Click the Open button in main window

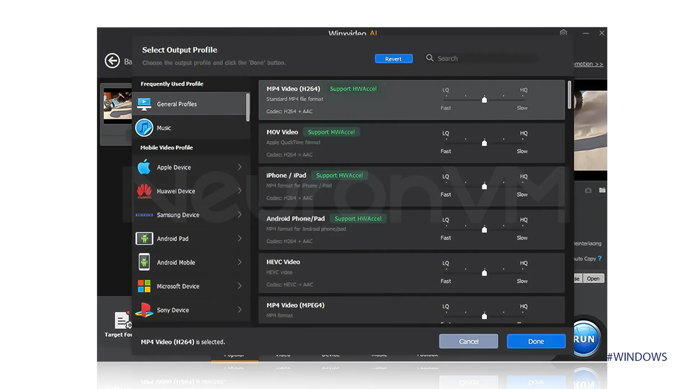pos(593,278)
